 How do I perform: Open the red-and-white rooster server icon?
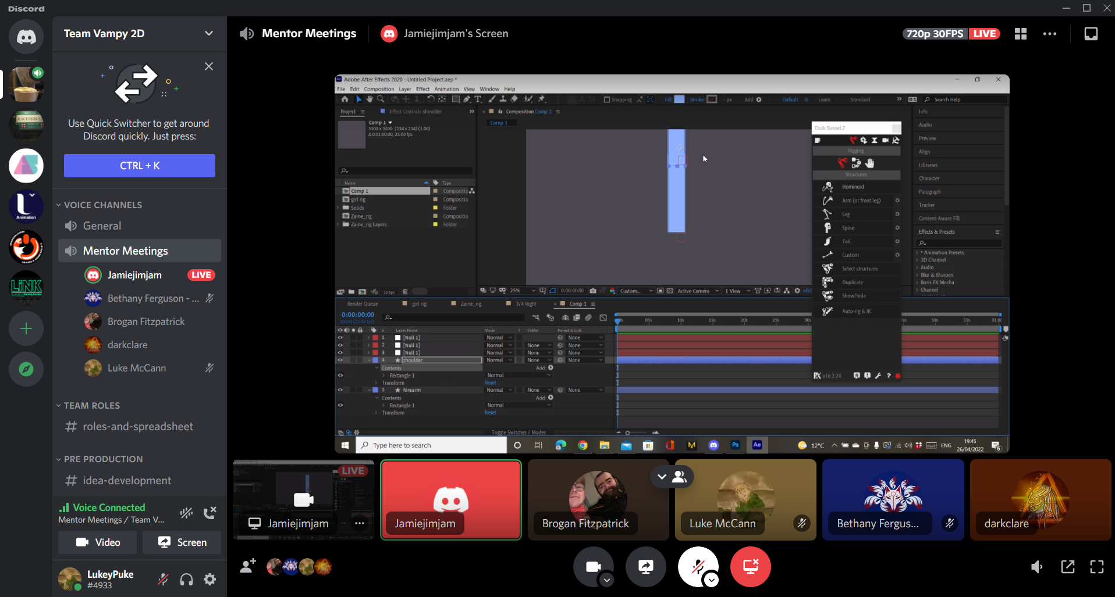coord(26,247)
